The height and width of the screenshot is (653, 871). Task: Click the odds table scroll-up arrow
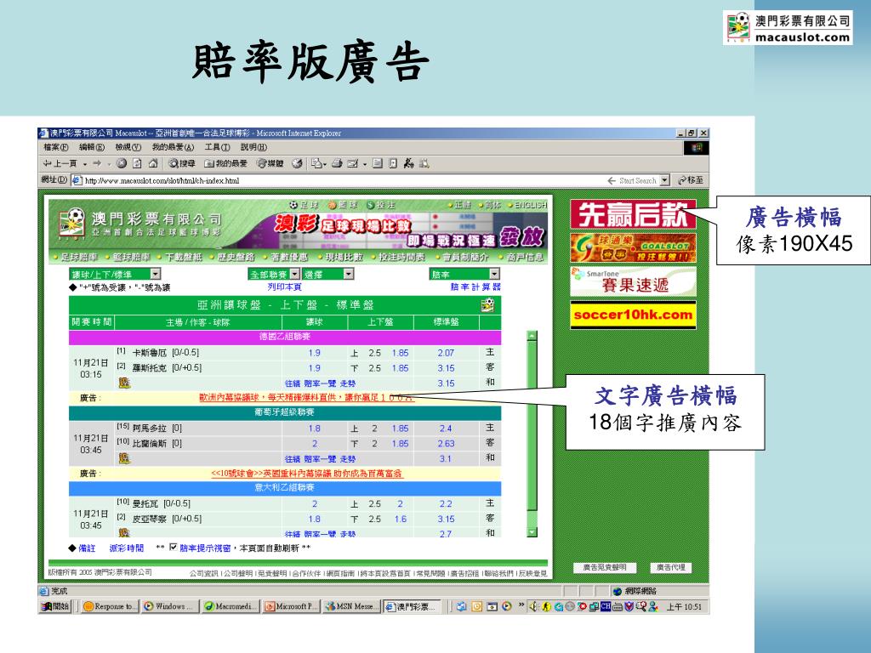click(532, 336)
